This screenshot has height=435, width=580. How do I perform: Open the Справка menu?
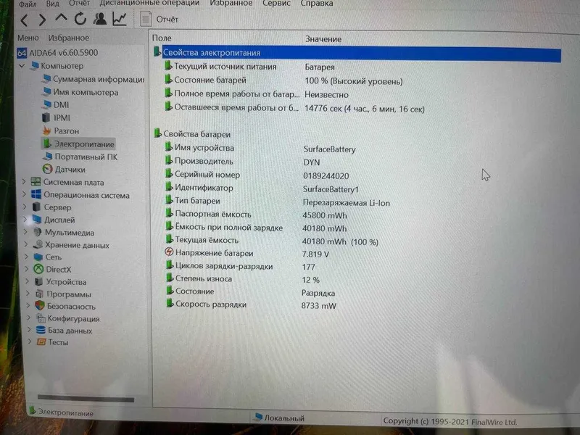click(x=317, y=4)
